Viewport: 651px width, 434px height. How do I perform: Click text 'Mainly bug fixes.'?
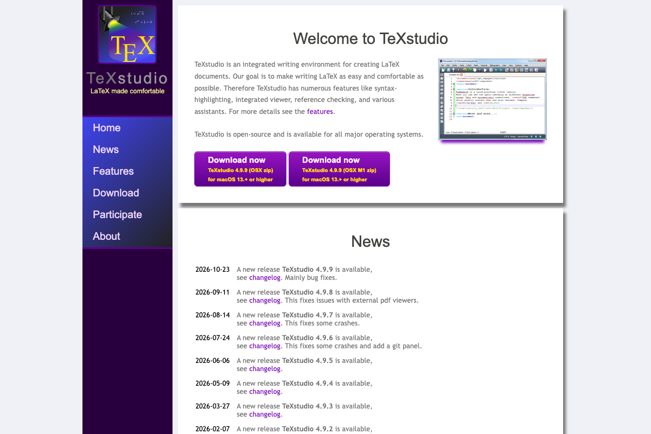(311, 278)
